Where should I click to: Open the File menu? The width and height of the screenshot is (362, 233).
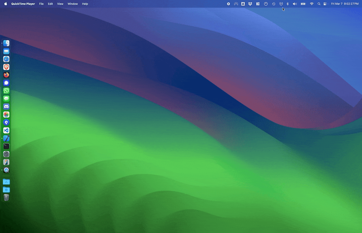click(41, 4)
